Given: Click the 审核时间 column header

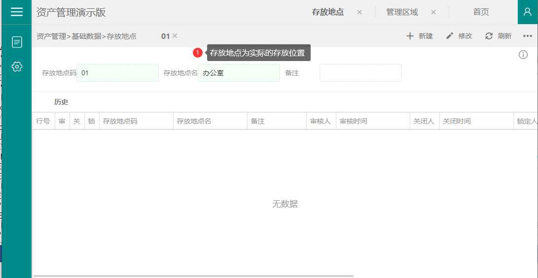Looking at the screenshot, I should pos(372,121).
